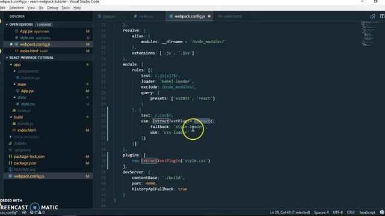385x216 pixels.
Task: Collapse the components folder
Action: pyautogui.click(x=14, y=71)
